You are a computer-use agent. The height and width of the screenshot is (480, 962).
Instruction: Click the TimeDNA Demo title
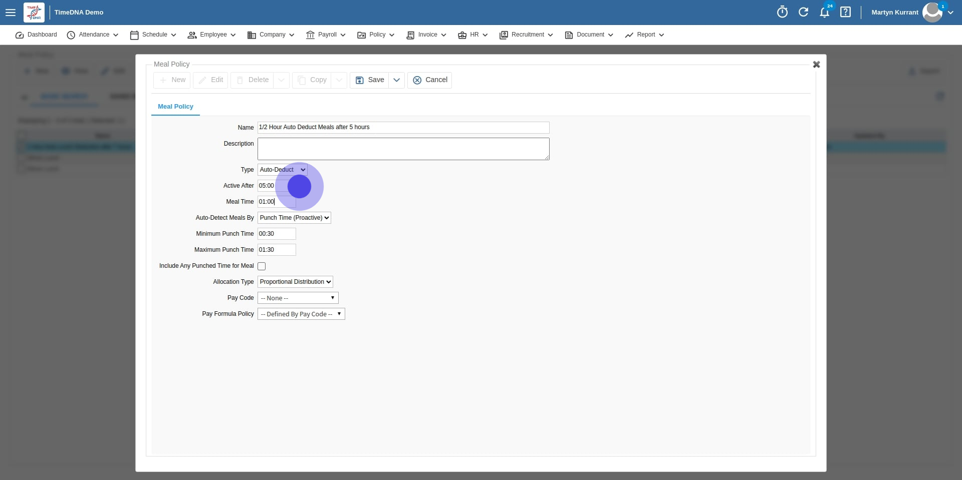pyautogui.click(x=79, y=13)
